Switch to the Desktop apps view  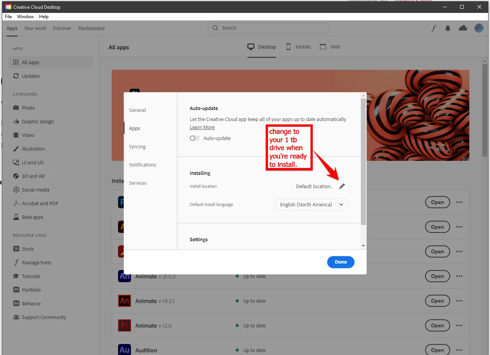pos(262,47)
